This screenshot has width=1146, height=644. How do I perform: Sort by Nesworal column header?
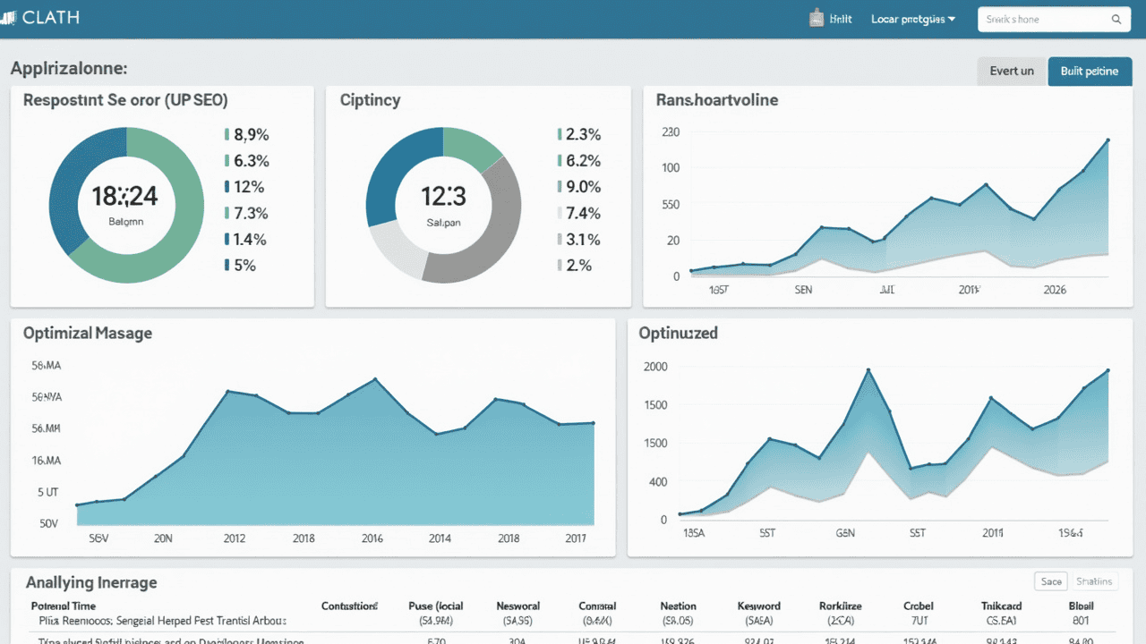pyautogui.click(x=518, y=606)
